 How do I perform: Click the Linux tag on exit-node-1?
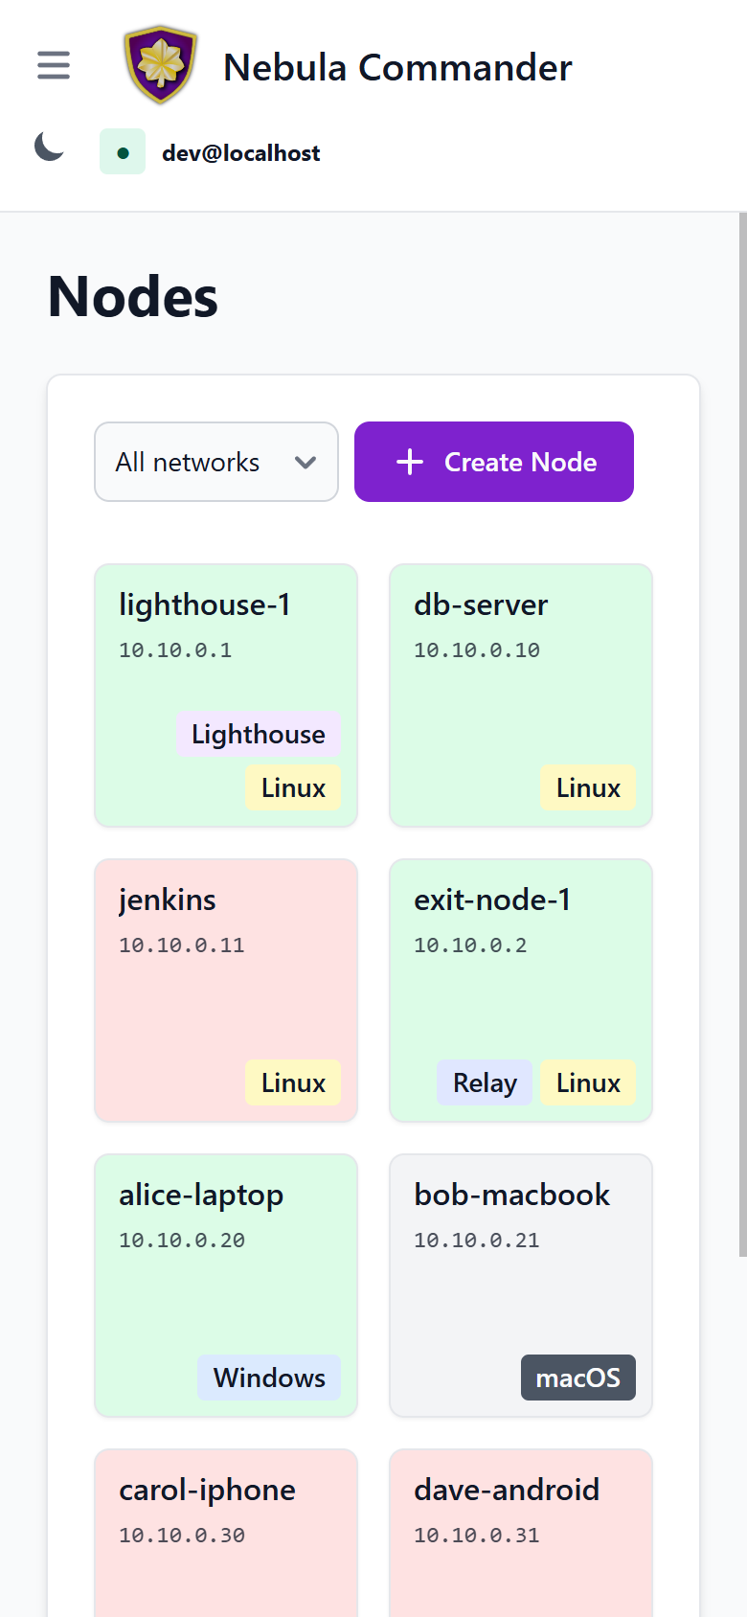588,1082
